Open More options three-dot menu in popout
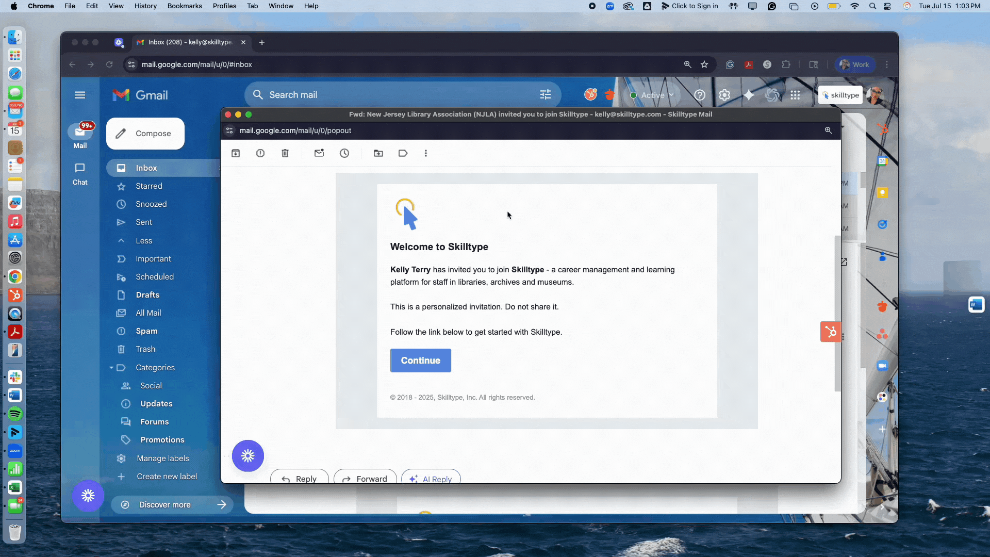990x557 pixels. click(x=426, y=153)
